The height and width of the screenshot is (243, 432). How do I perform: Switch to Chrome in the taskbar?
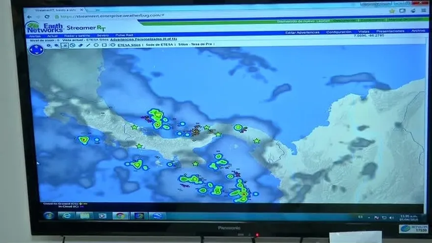(120, 216)
